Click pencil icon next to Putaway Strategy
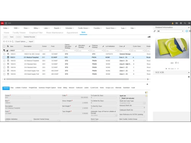191x143 pixels. pyautogui.click(x=103, y=47)
